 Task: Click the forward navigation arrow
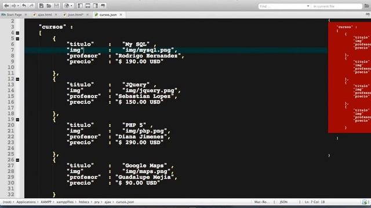pyautogui.click(x=14, y=6)
